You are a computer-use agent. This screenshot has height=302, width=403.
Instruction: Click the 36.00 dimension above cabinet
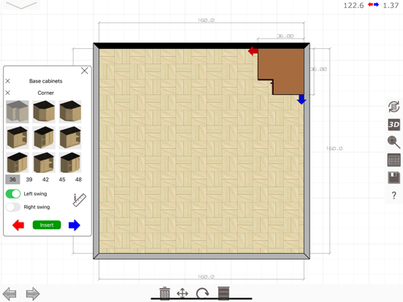[x=285, y=36]
